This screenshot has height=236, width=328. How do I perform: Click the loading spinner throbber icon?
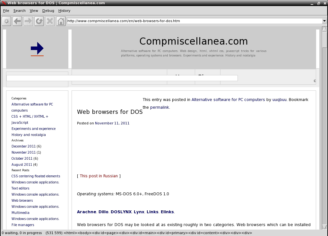click(6, 21)
